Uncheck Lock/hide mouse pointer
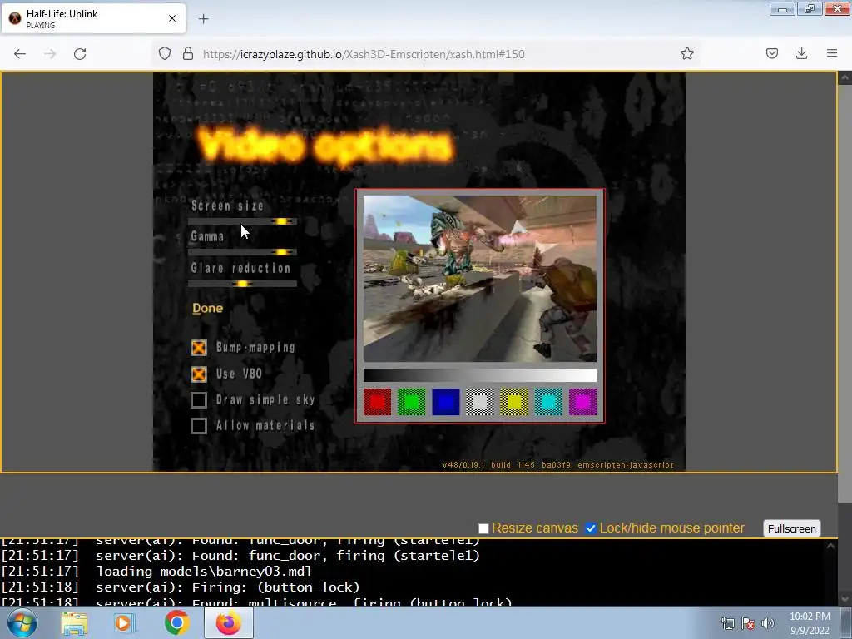The height and width of the screenshot is (639, 852). point(591,528)
